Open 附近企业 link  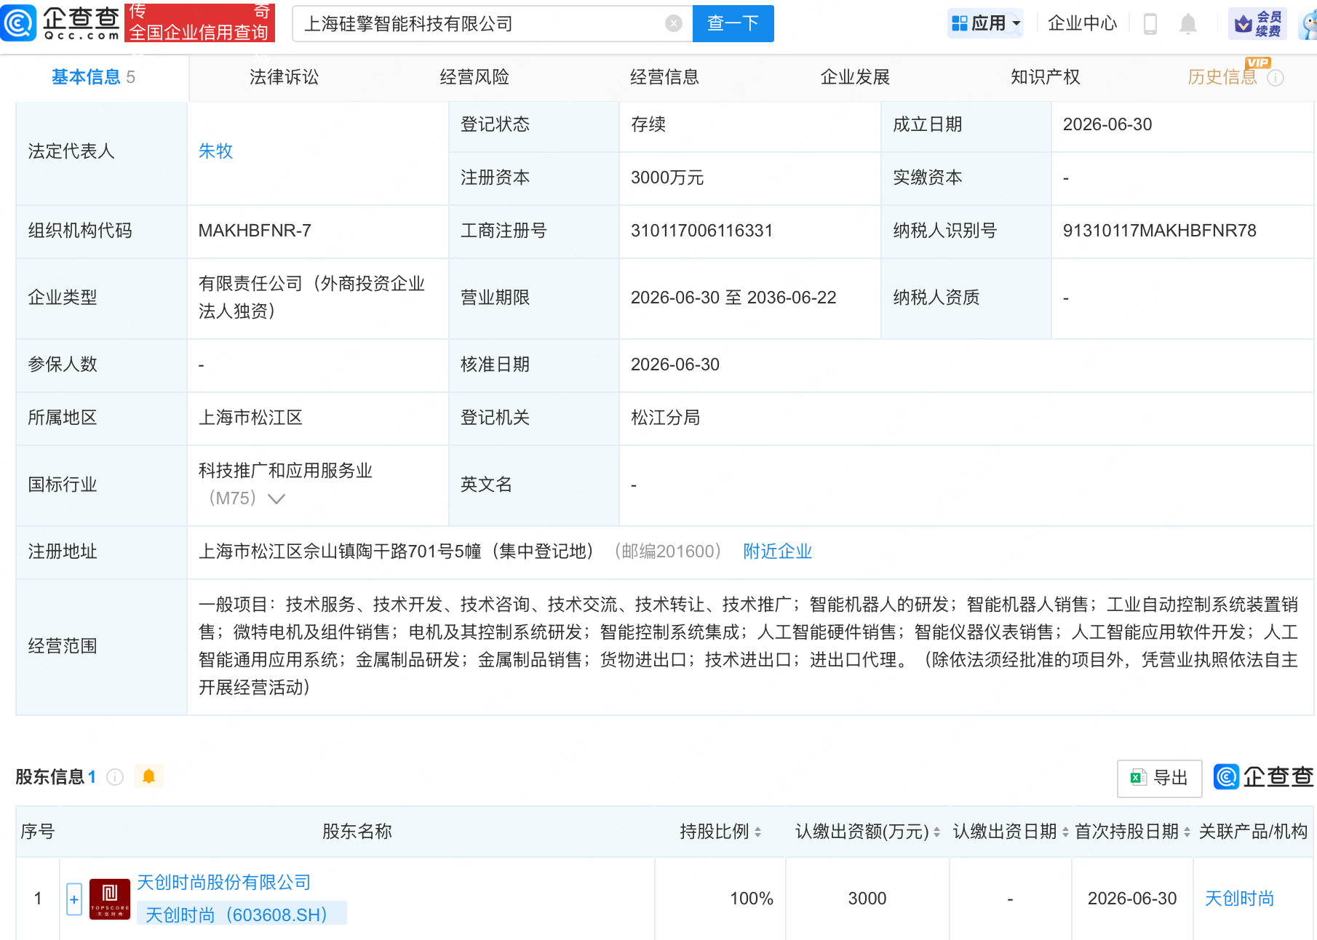(x=777, y=551)
